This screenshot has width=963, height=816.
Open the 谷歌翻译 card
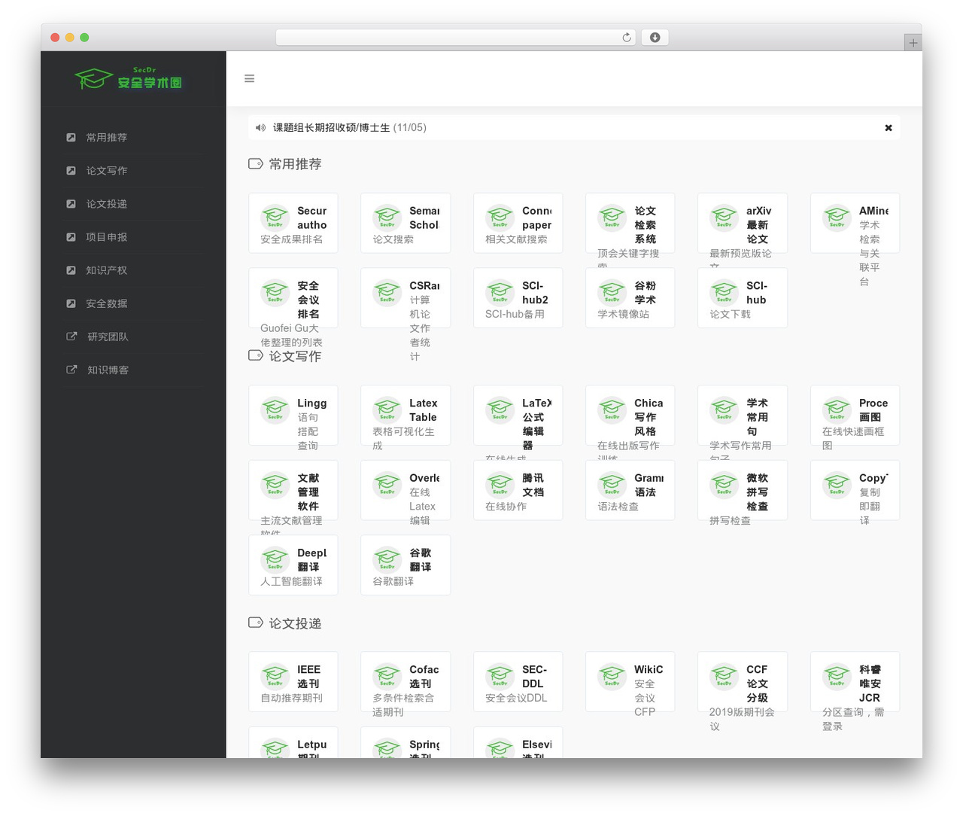coord(406,565)
